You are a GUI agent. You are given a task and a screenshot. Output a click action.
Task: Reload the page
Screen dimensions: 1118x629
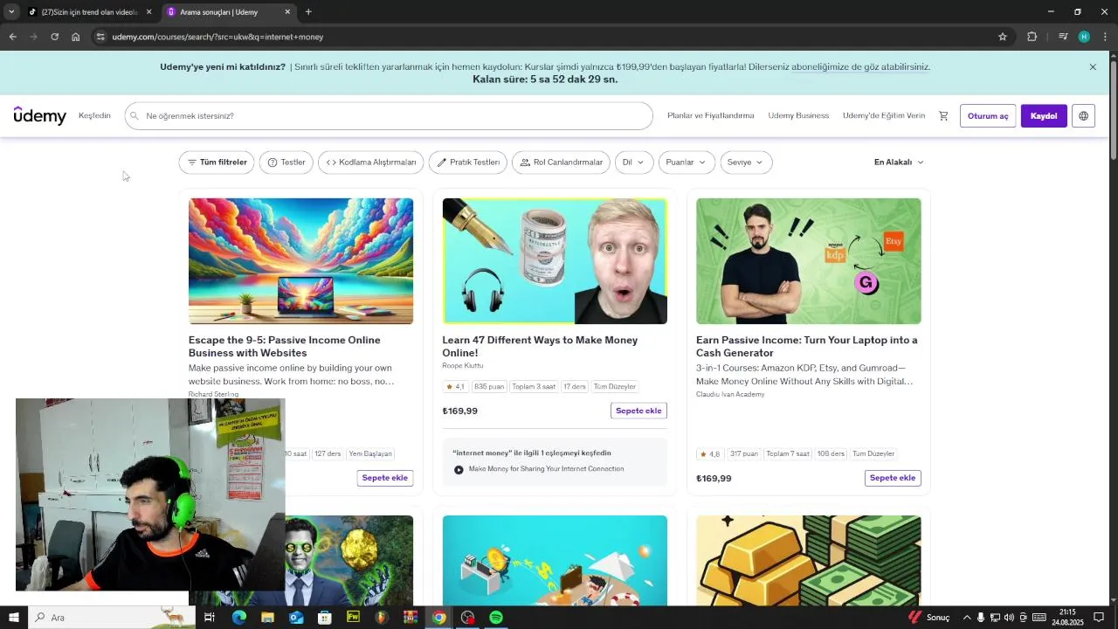pyautogui.click(x=54, y=37)
